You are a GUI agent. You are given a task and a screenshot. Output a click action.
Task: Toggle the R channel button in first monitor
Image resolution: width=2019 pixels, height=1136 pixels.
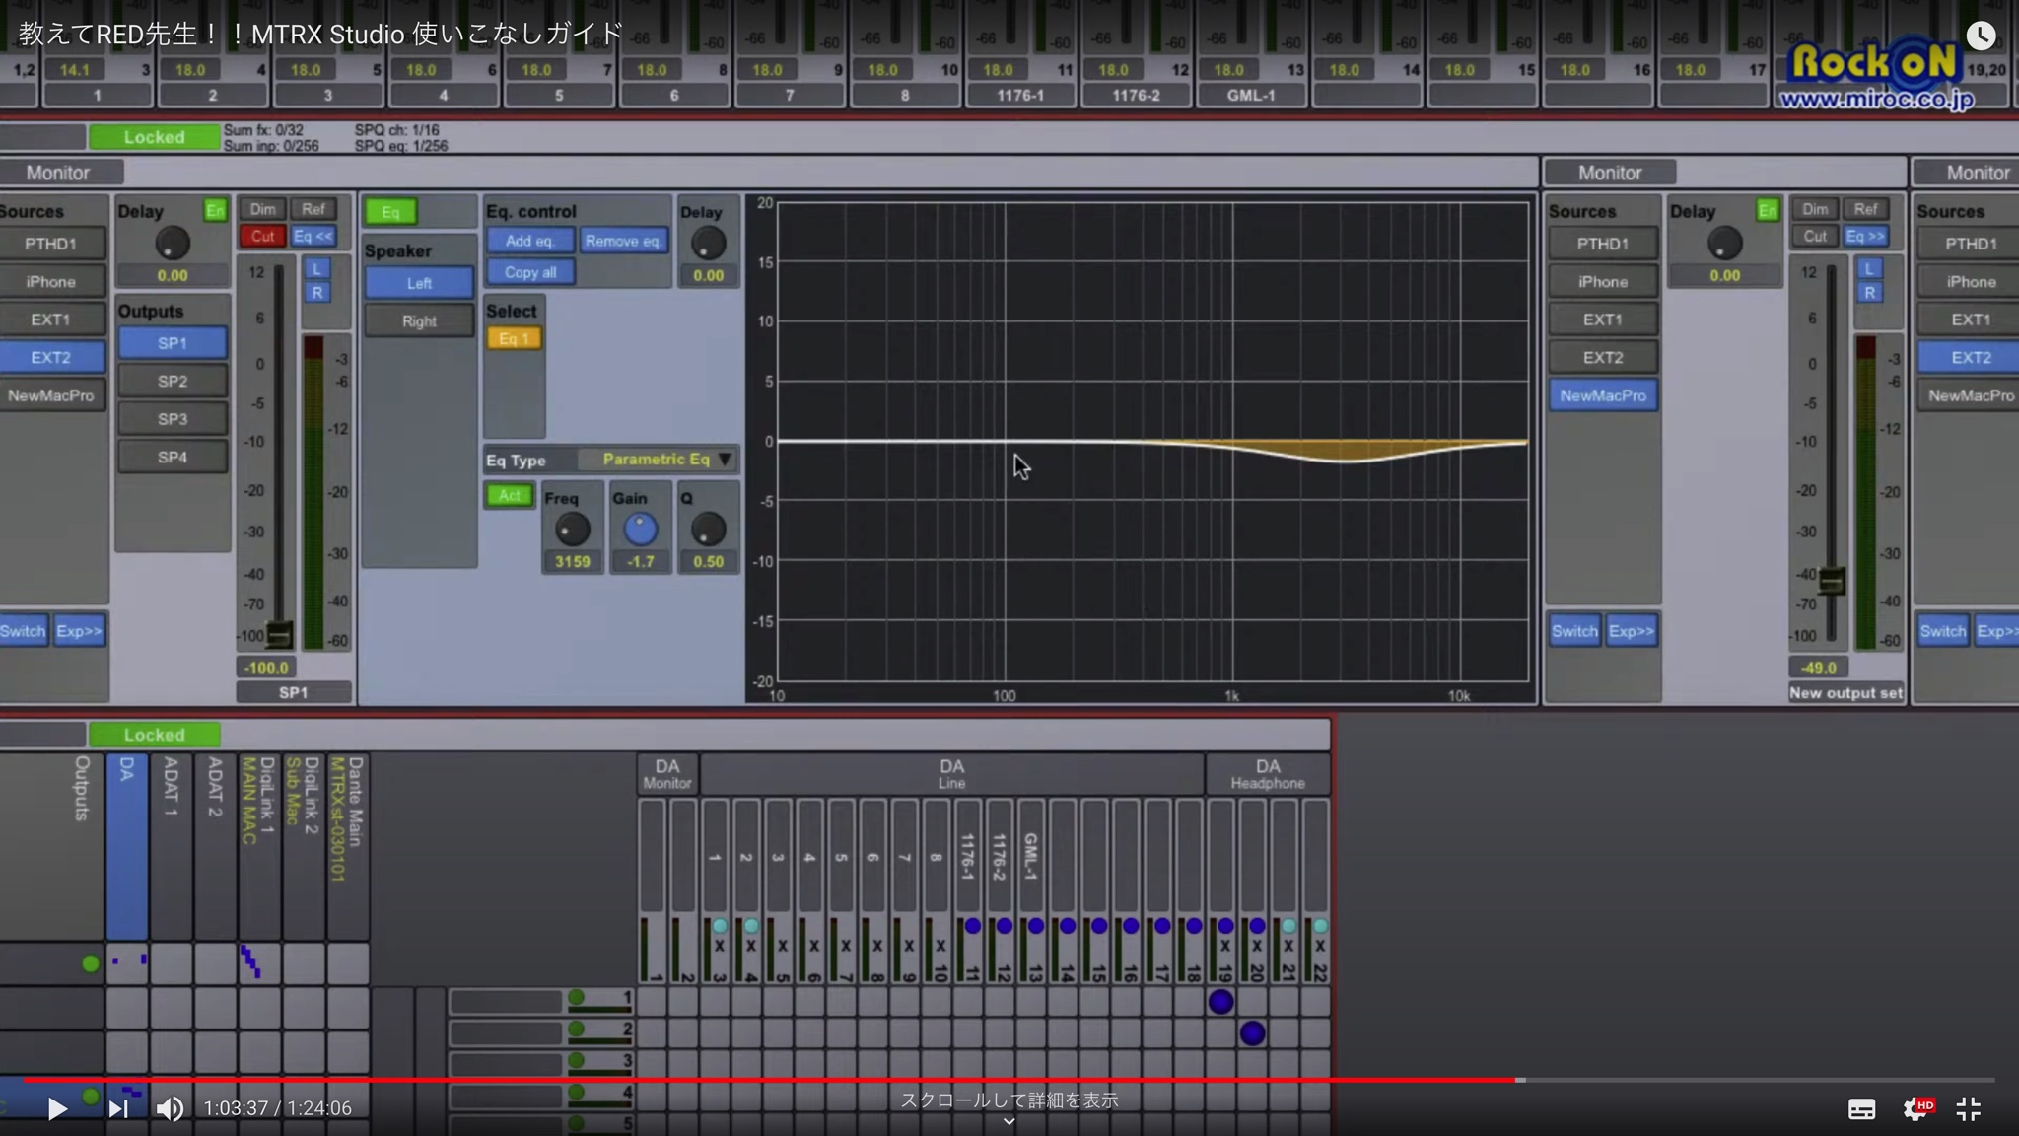click(x=316, y=293)
